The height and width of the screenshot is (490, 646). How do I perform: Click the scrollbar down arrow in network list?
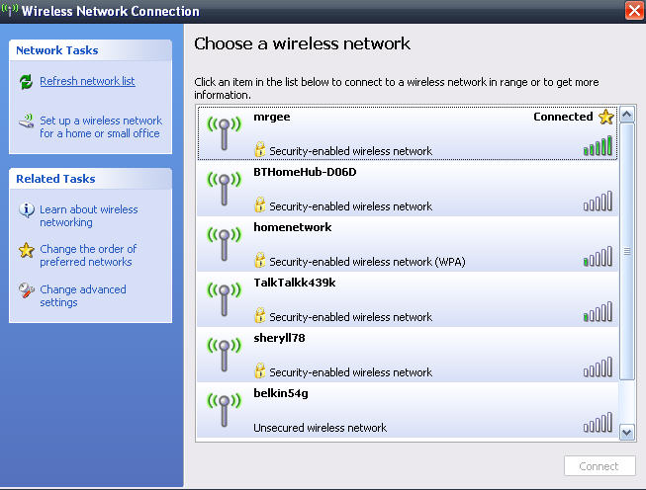click(627, 433)
